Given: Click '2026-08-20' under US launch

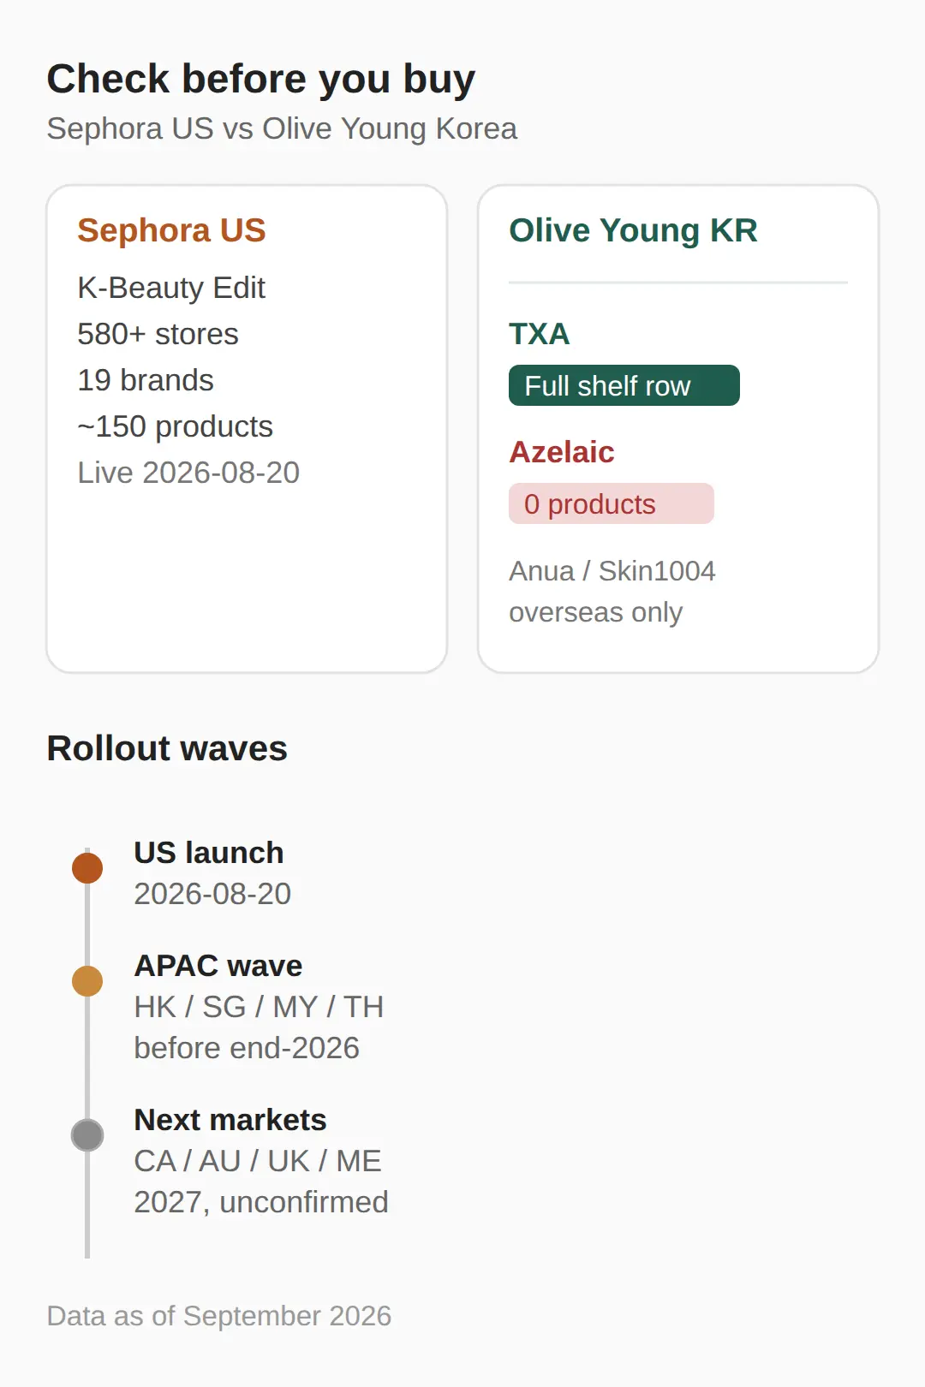Looking at the screenshot, I should 212,894.
